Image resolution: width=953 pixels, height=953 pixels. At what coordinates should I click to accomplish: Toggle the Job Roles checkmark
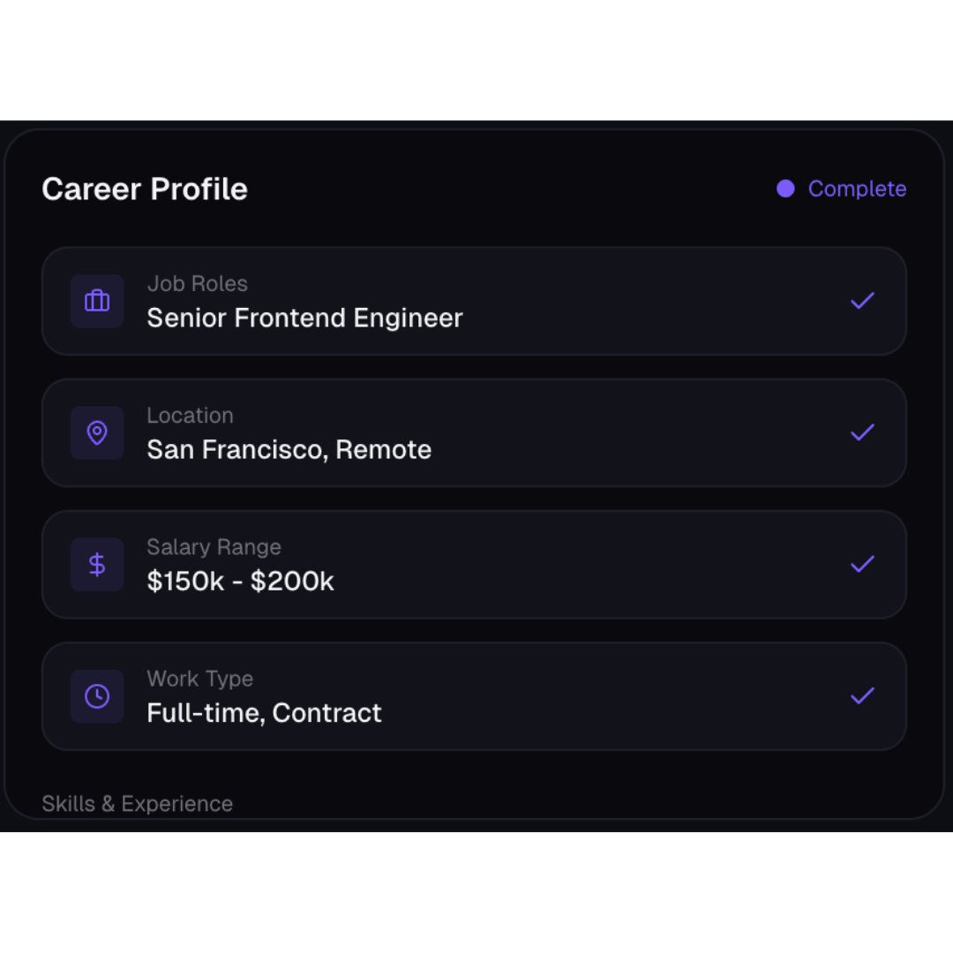(862, 301)
